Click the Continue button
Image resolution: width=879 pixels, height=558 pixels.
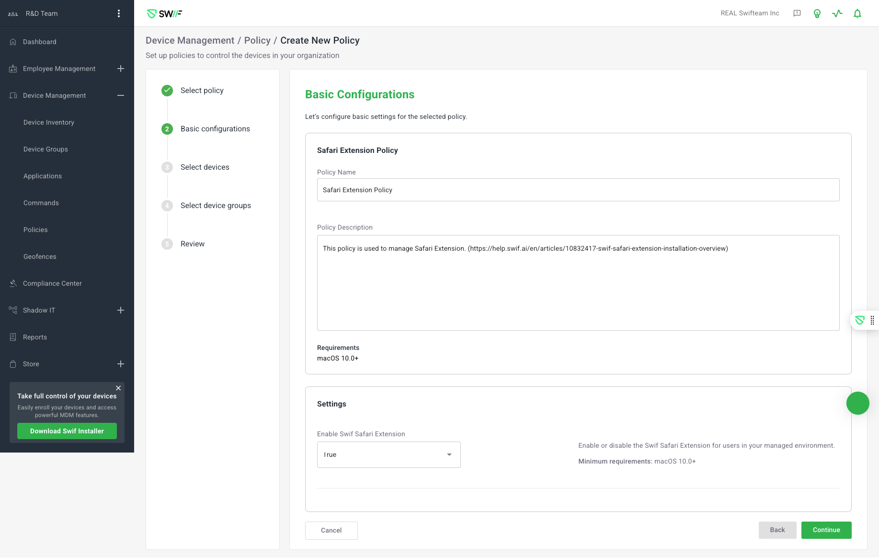pyautogui.click(x=826, y=530)
